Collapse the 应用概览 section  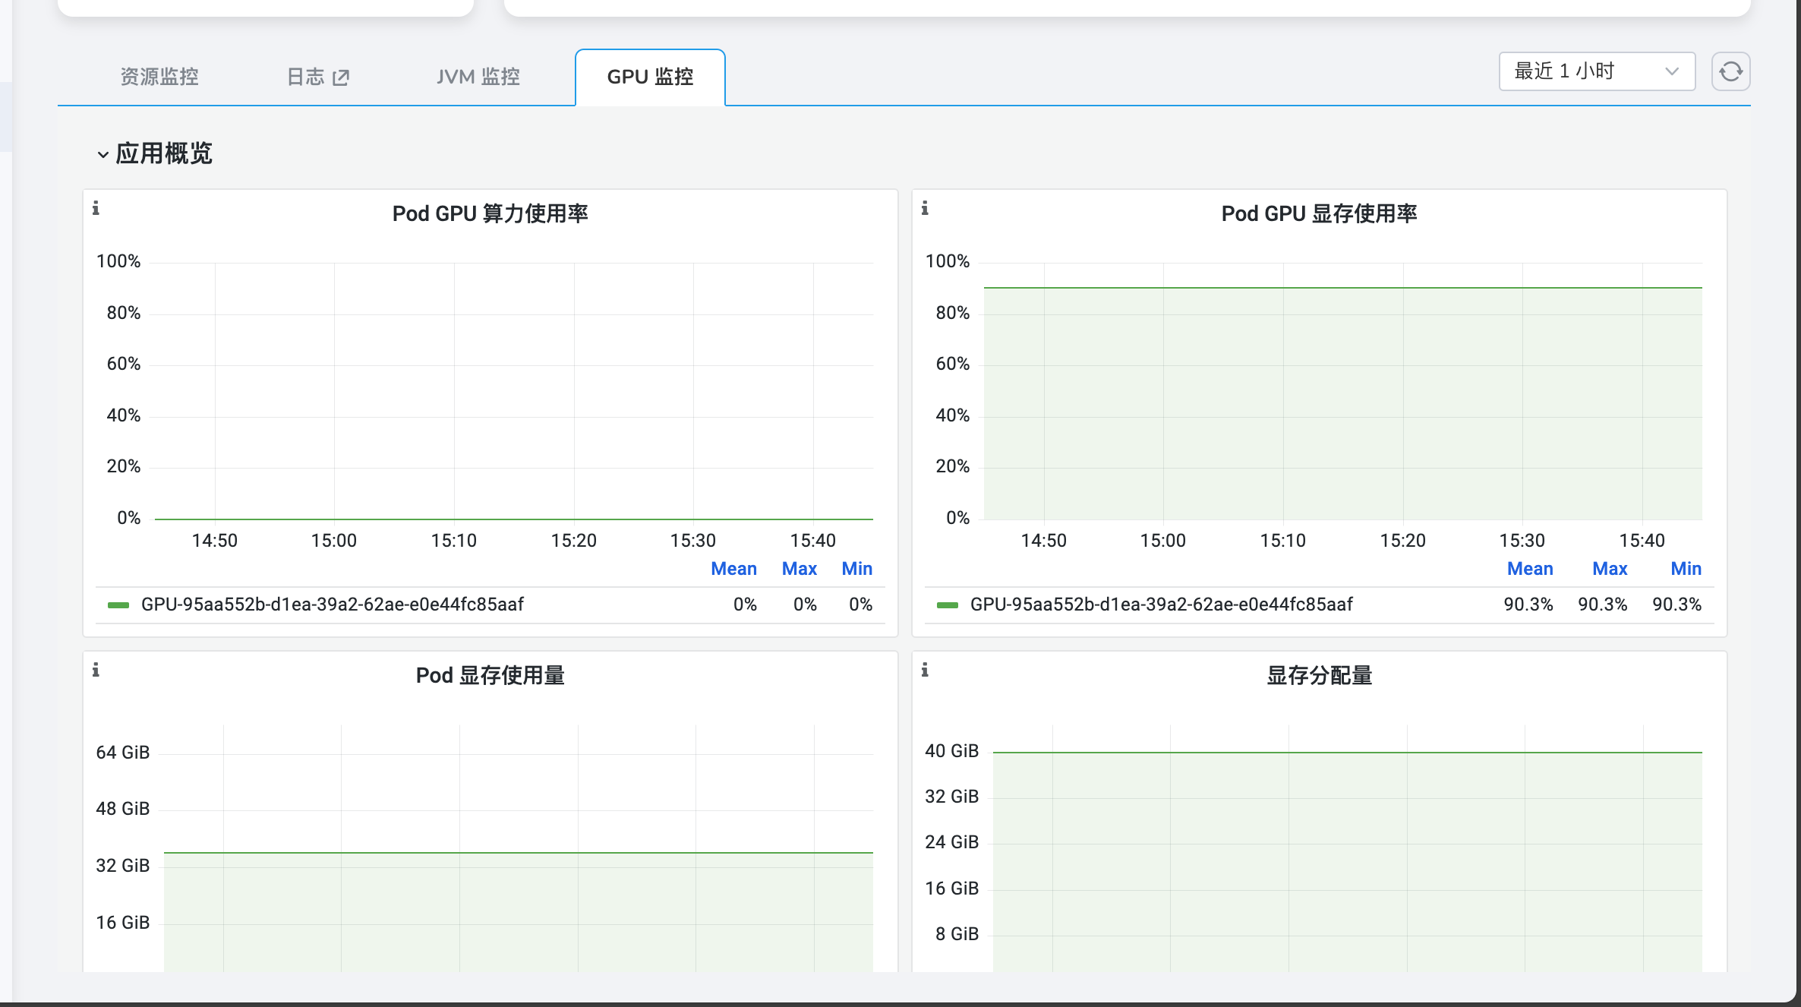tap(103, 155)
